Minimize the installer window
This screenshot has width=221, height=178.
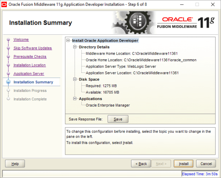tap(182, 5)
